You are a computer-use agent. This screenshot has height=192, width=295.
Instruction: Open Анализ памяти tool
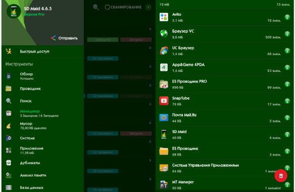pyautogui.click(x=42, y=175)
